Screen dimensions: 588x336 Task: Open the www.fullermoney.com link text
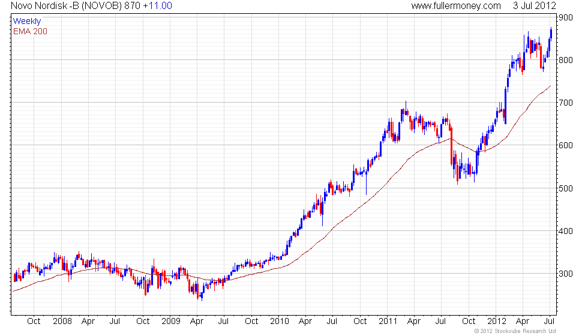click(x=455, y=6)
